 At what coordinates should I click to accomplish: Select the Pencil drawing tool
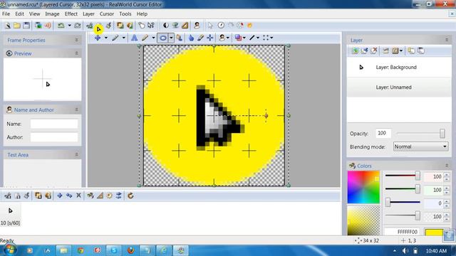coord(145,38)
